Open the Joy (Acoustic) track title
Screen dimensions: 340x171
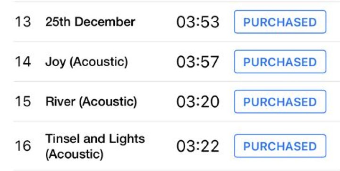(x=86, y=62)
